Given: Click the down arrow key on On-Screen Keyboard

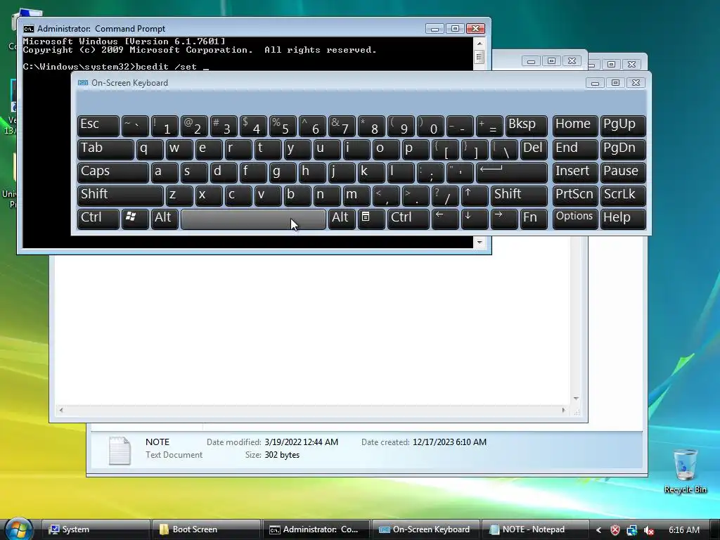Looking at the screenshot, I should click(475, 219).
